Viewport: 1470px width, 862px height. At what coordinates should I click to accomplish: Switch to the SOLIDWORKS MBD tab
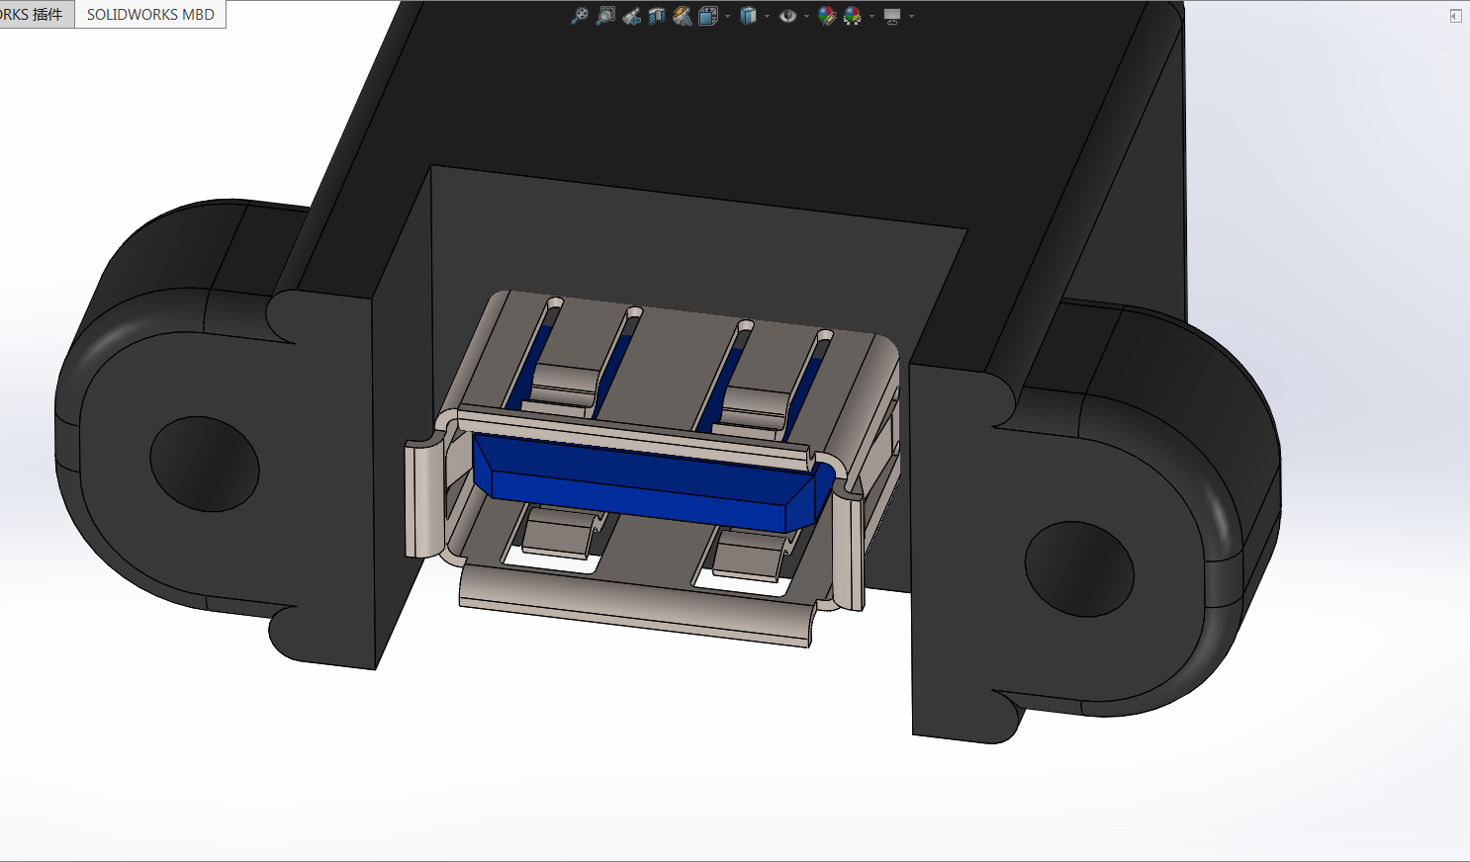point(150,15)
